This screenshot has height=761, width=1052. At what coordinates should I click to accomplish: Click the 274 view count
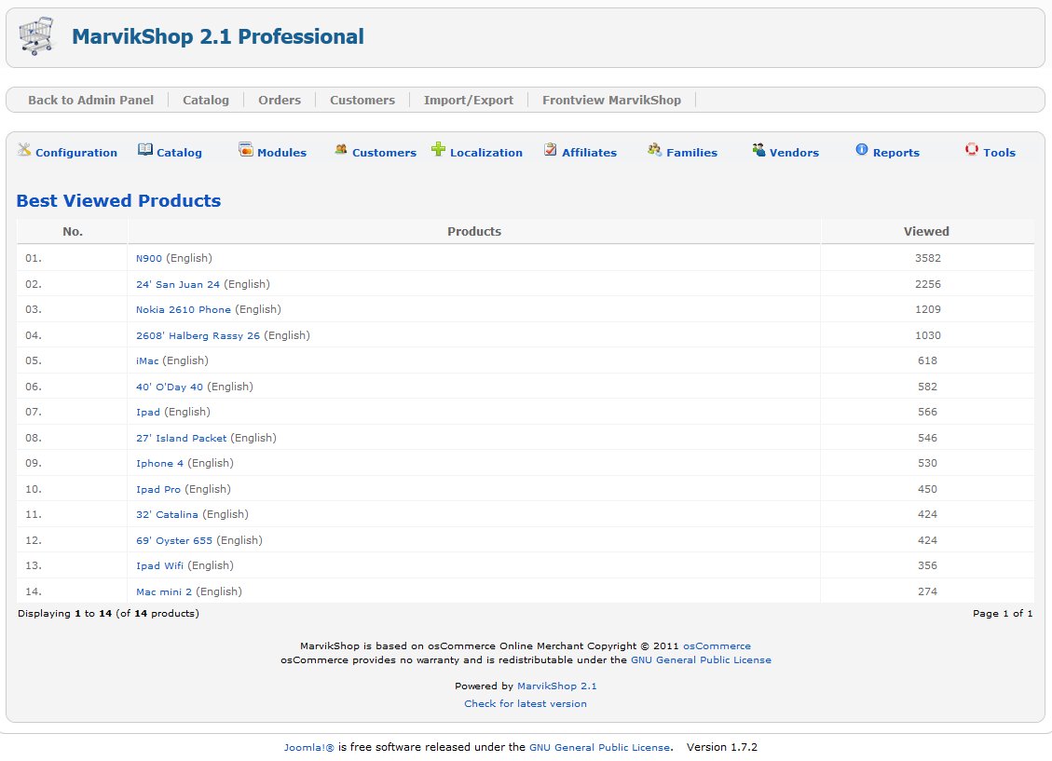[928, 592]
